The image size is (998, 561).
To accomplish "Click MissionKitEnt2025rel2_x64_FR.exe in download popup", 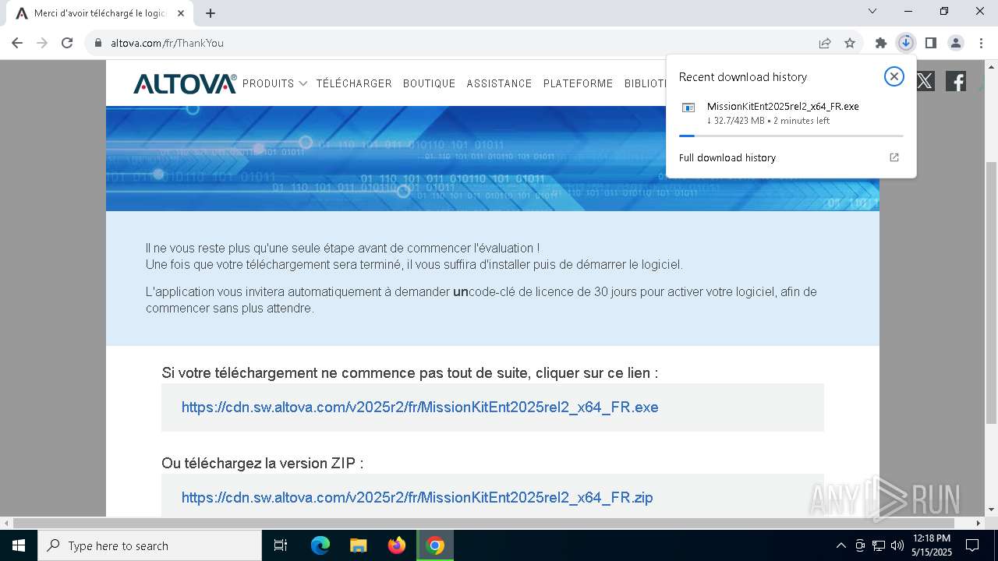I will click(x=783, y=106).
